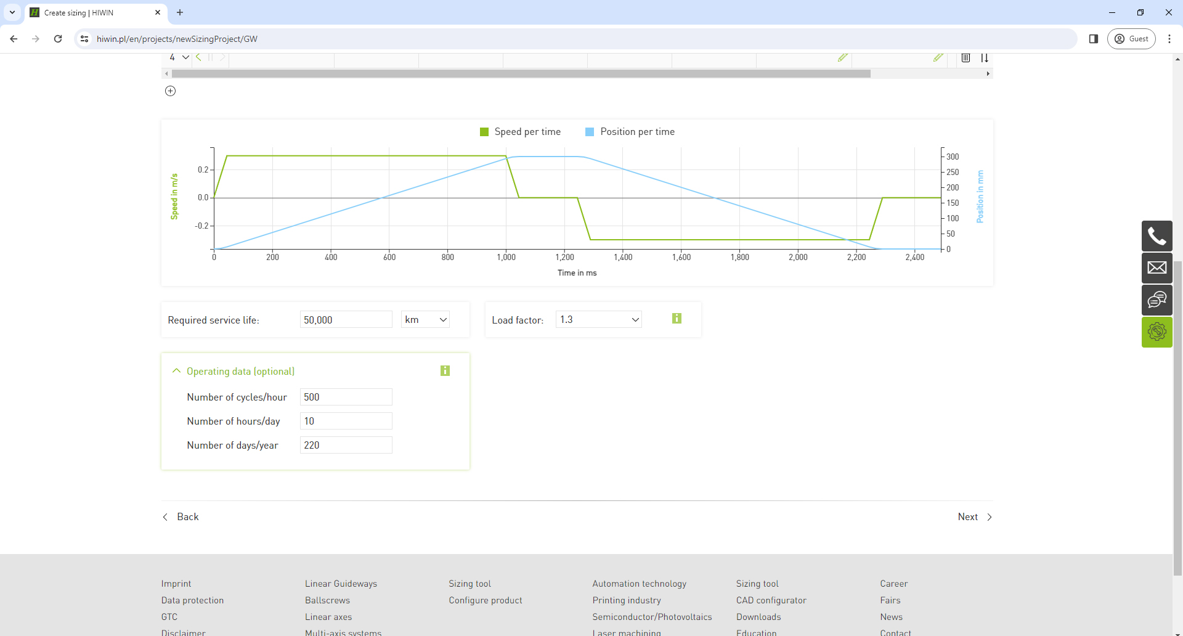This screenshot has width=1183, height=636.
Task: Show info for Operating data section
Action: [445, 371]
